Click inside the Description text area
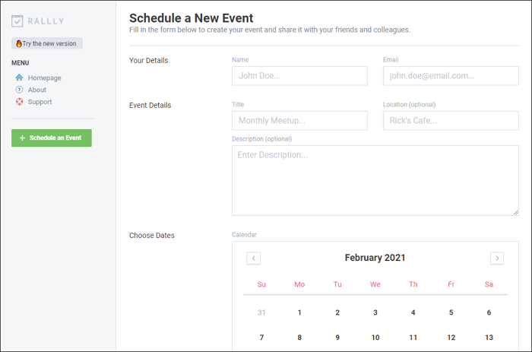 tap(375, 180)
